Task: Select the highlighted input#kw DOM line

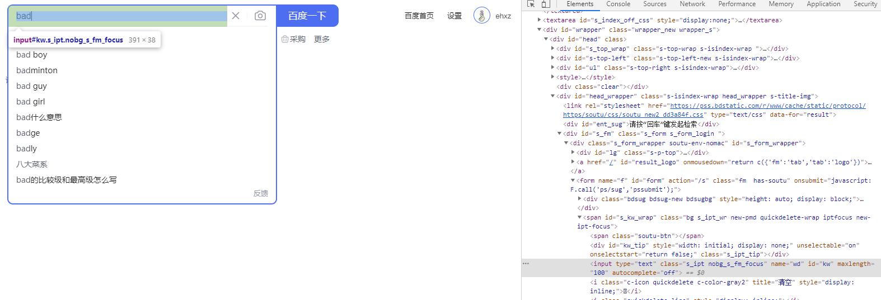Action: 701,268
